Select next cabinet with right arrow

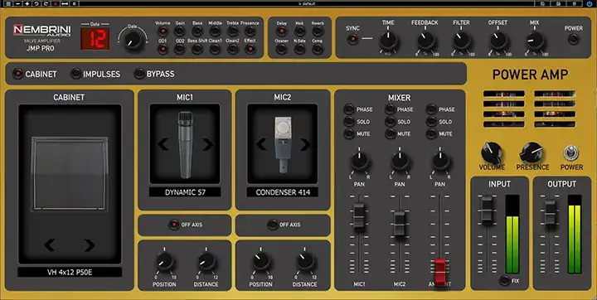[x=90, y=245]
